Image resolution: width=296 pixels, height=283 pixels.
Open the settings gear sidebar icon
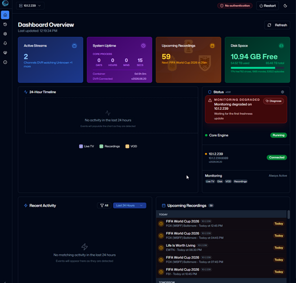5,34
